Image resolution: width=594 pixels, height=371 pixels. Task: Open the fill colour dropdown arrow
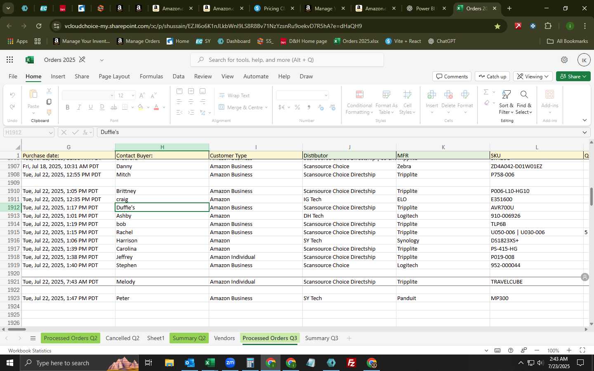point(148,107)
